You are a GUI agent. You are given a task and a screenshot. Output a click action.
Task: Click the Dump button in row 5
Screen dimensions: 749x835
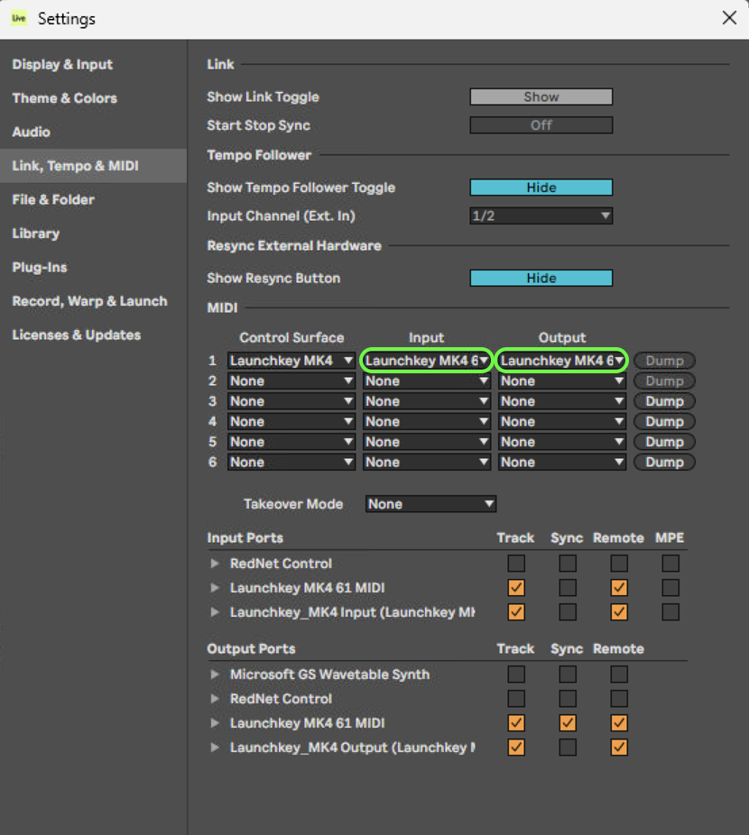[x=664, y=442]
